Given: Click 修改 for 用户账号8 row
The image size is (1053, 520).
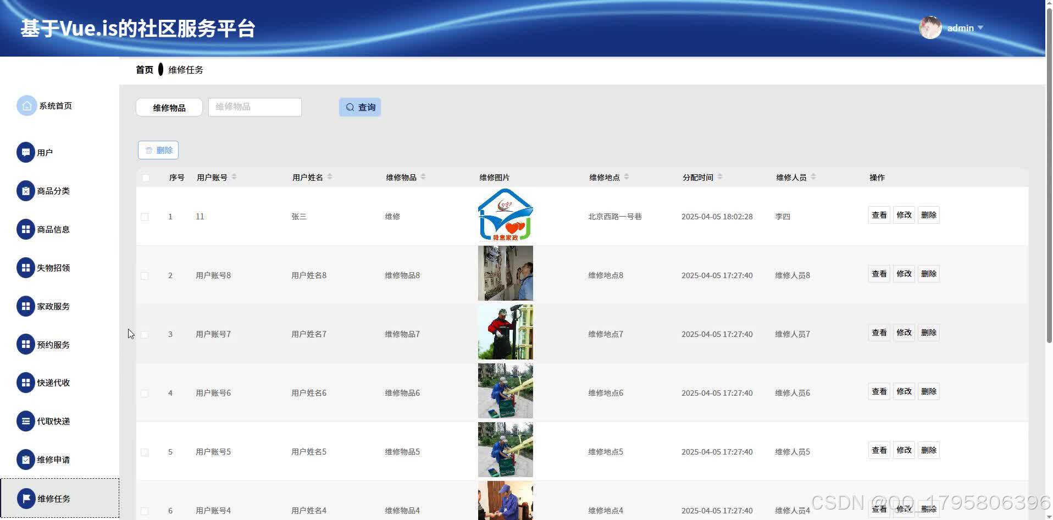Looking at the screenshot, I should click(904, 274).
